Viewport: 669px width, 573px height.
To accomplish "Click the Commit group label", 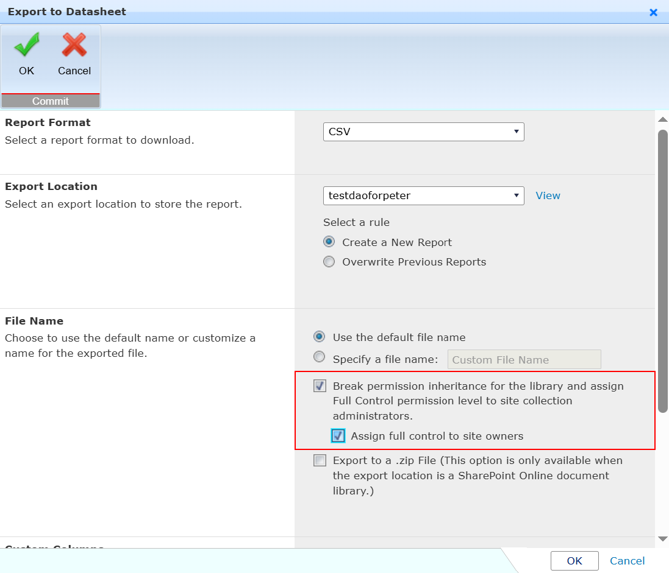I will click(50, 100).
